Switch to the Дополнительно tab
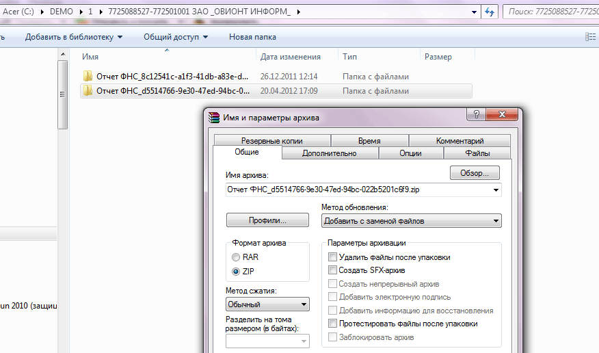Image resolution: width=599 pixels, height=353 pixels. coord(330,153)
